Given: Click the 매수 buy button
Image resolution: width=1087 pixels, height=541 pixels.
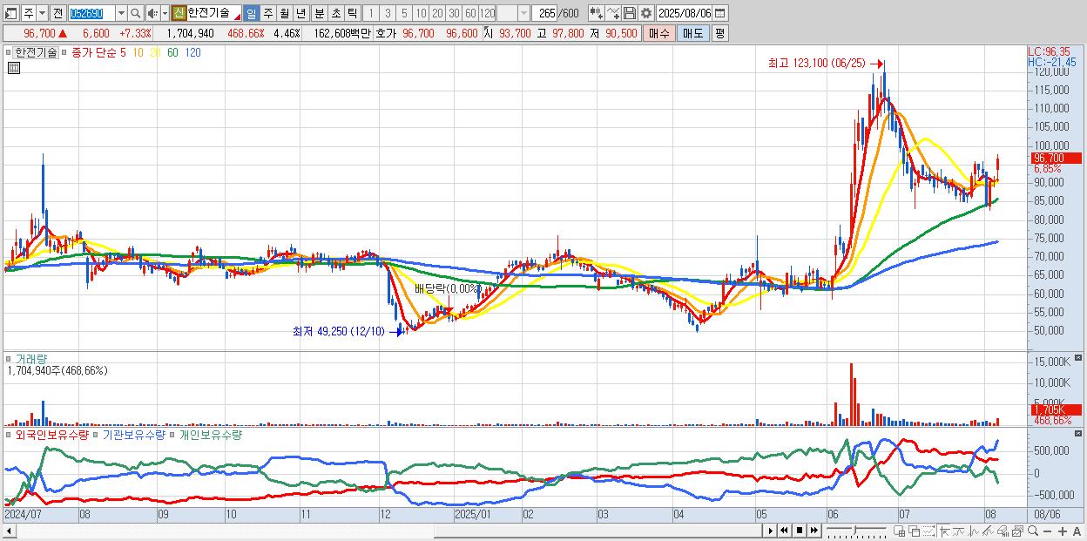Looking at the screenshot, I should pyautogui.click(x=659, y=33).
